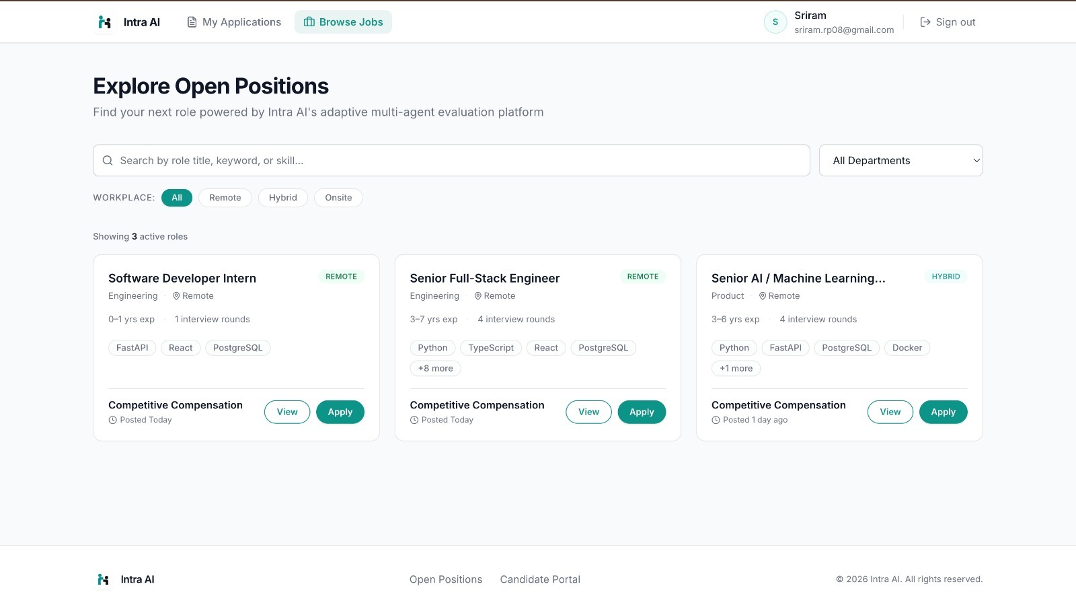Screen dimensions: 1076x613
Task: Click location pin on Software Developer Intern card
Action: pyautogui.click(x=176, y=296)
